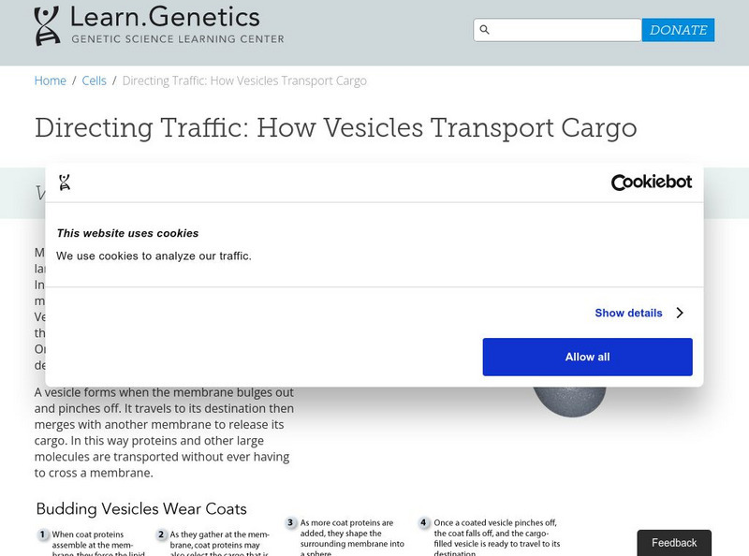Click the Genetic Science Learning Center subtitle
Image resolution: width=749 pixels, height=556 pixels.
177,38
